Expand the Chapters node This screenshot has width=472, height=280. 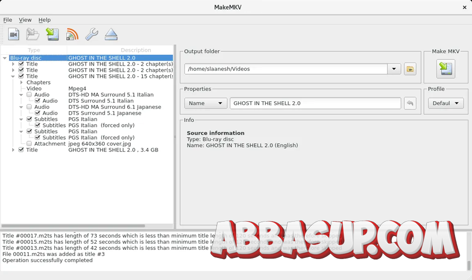pos(21,82)
